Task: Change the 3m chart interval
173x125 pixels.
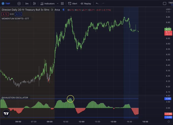Action: tap(27, 4)
